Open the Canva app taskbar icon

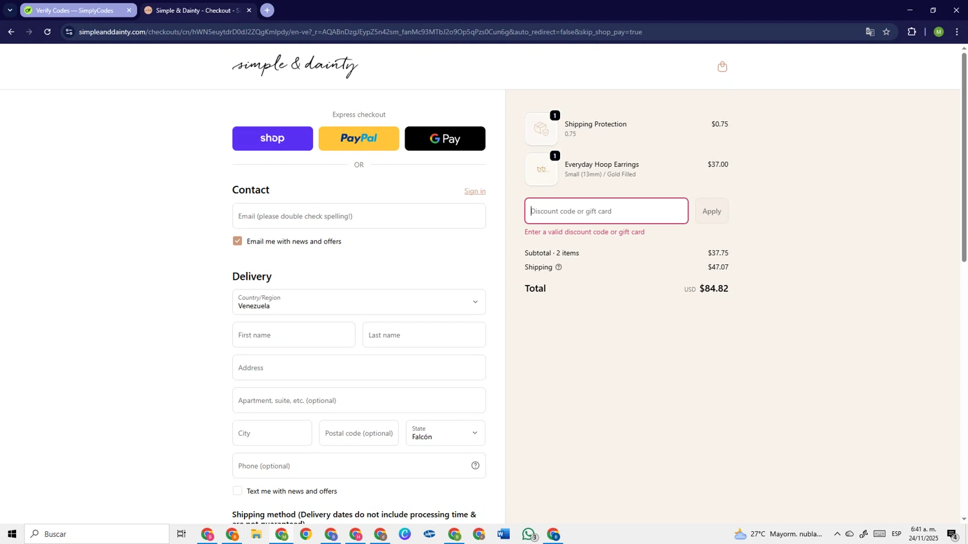405,534
